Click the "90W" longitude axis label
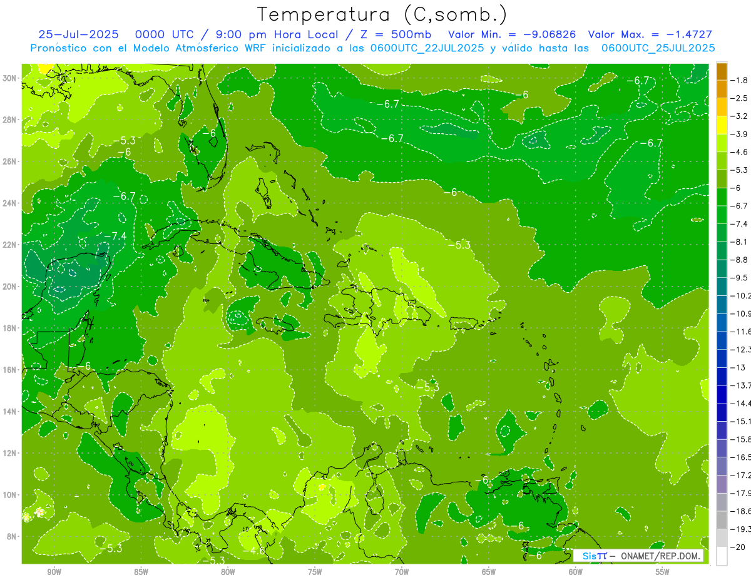The image size is (751, 580). (54, 572)
